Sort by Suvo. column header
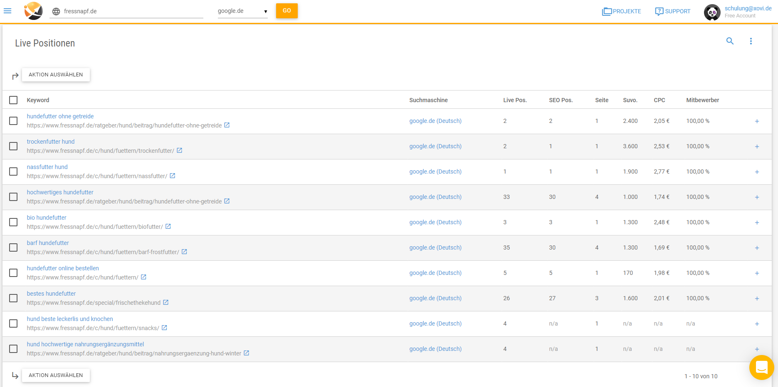This screenshot has width=778, height=387. pyautogui.click(x=630, y=100)
